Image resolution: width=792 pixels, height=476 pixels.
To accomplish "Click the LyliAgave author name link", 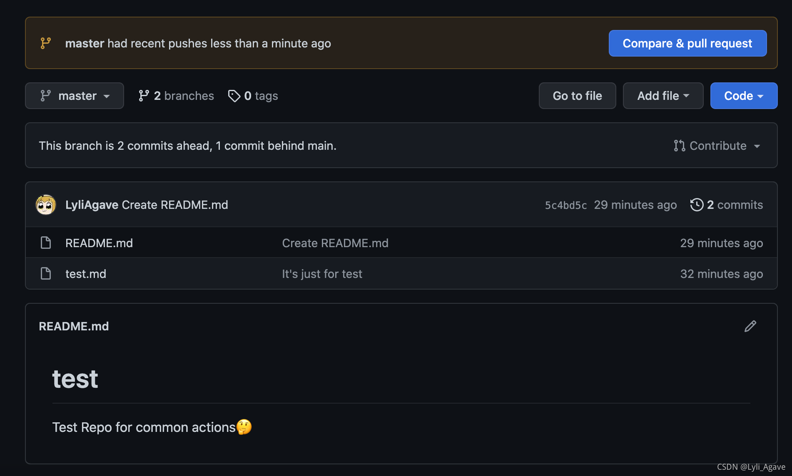I will click(92, 205).
